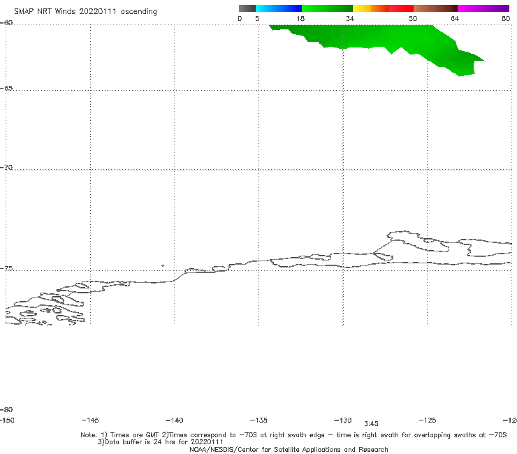Click the colorbar label '50'
This screenshot has height=454, width=517.
click(x=413, y=18)
